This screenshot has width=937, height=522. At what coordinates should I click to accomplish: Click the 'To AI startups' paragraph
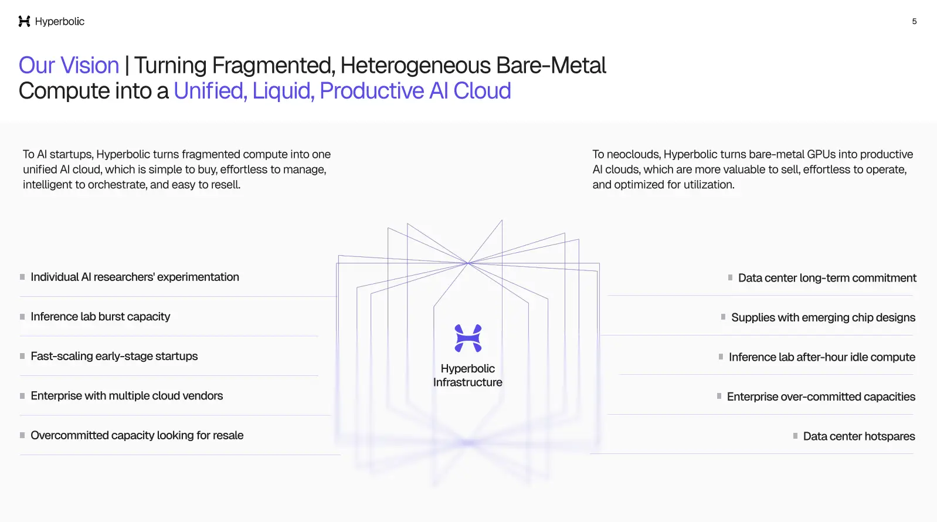tap(176, 170)
